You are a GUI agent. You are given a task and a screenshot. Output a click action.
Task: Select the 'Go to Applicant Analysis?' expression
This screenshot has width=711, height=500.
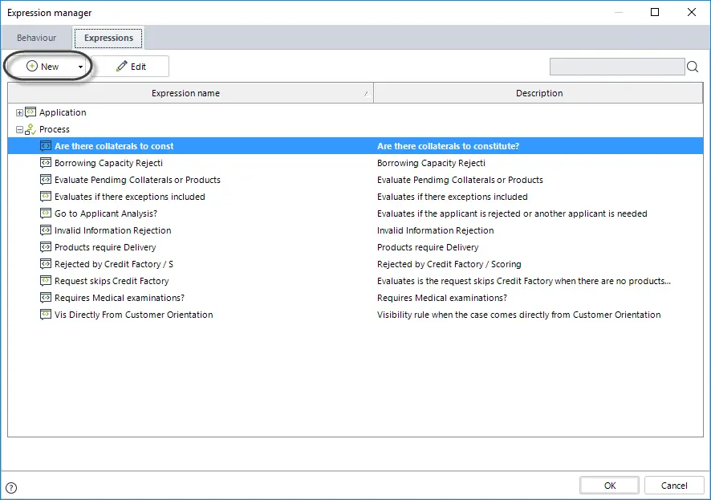106,213
